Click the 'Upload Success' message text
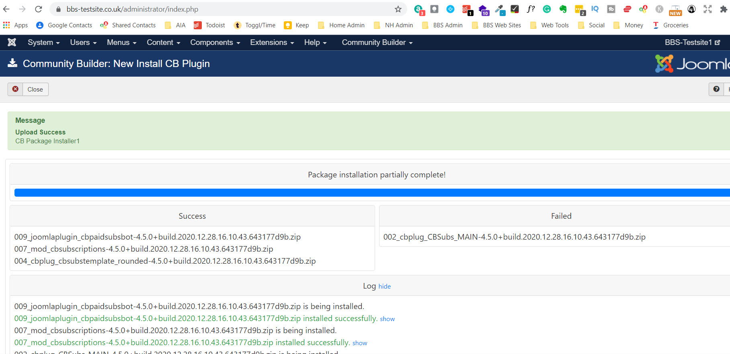The height and width of the screenshot is (354, 730). click(x=40, y=132)
